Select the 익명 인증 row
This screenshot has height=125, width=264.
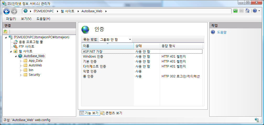tap(90, 71)
